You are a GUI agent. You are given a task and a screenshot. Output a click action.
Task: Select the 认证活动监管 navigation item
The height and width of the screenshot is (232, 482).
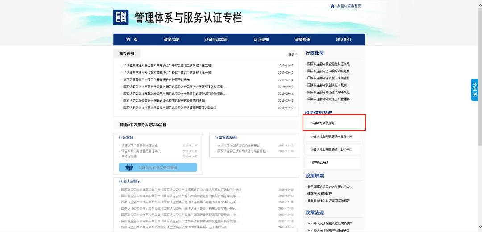click(216, 39)
